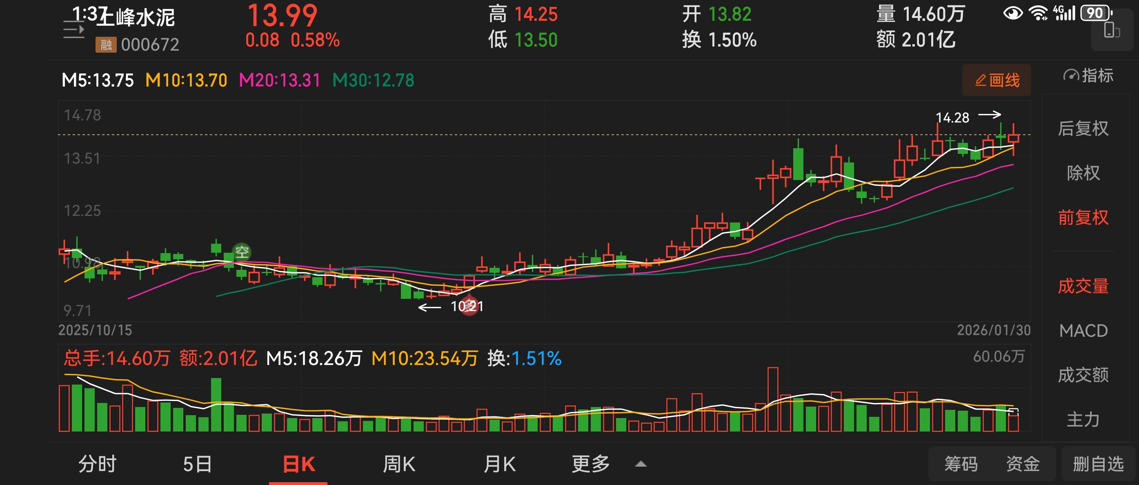This screenshot has width=1139, height=485.
Task: Open the 画线 drawing pencil tool
Action: click(996, 80)
